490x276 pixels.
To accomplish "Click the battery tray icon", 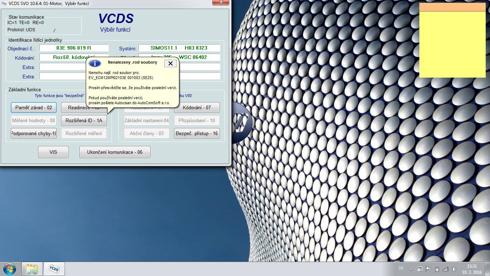I will coord(437,269).
